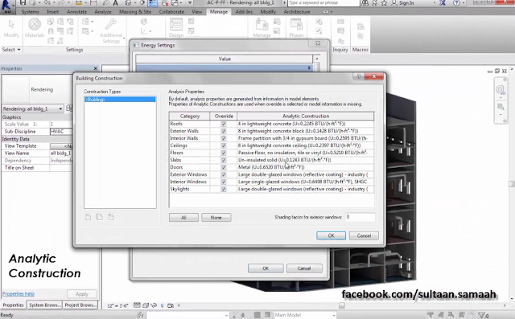Image resolution: width=515 pixels, height=319 pixels.
Task: Open the Phases tool icon
Action: [296, 25]
